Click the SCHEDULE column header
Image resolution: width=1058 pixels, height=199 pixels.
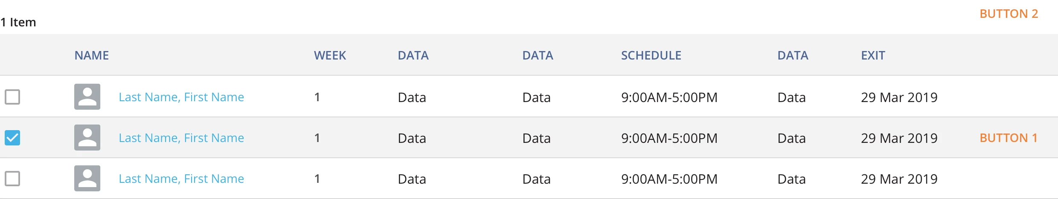click(651, 55)
